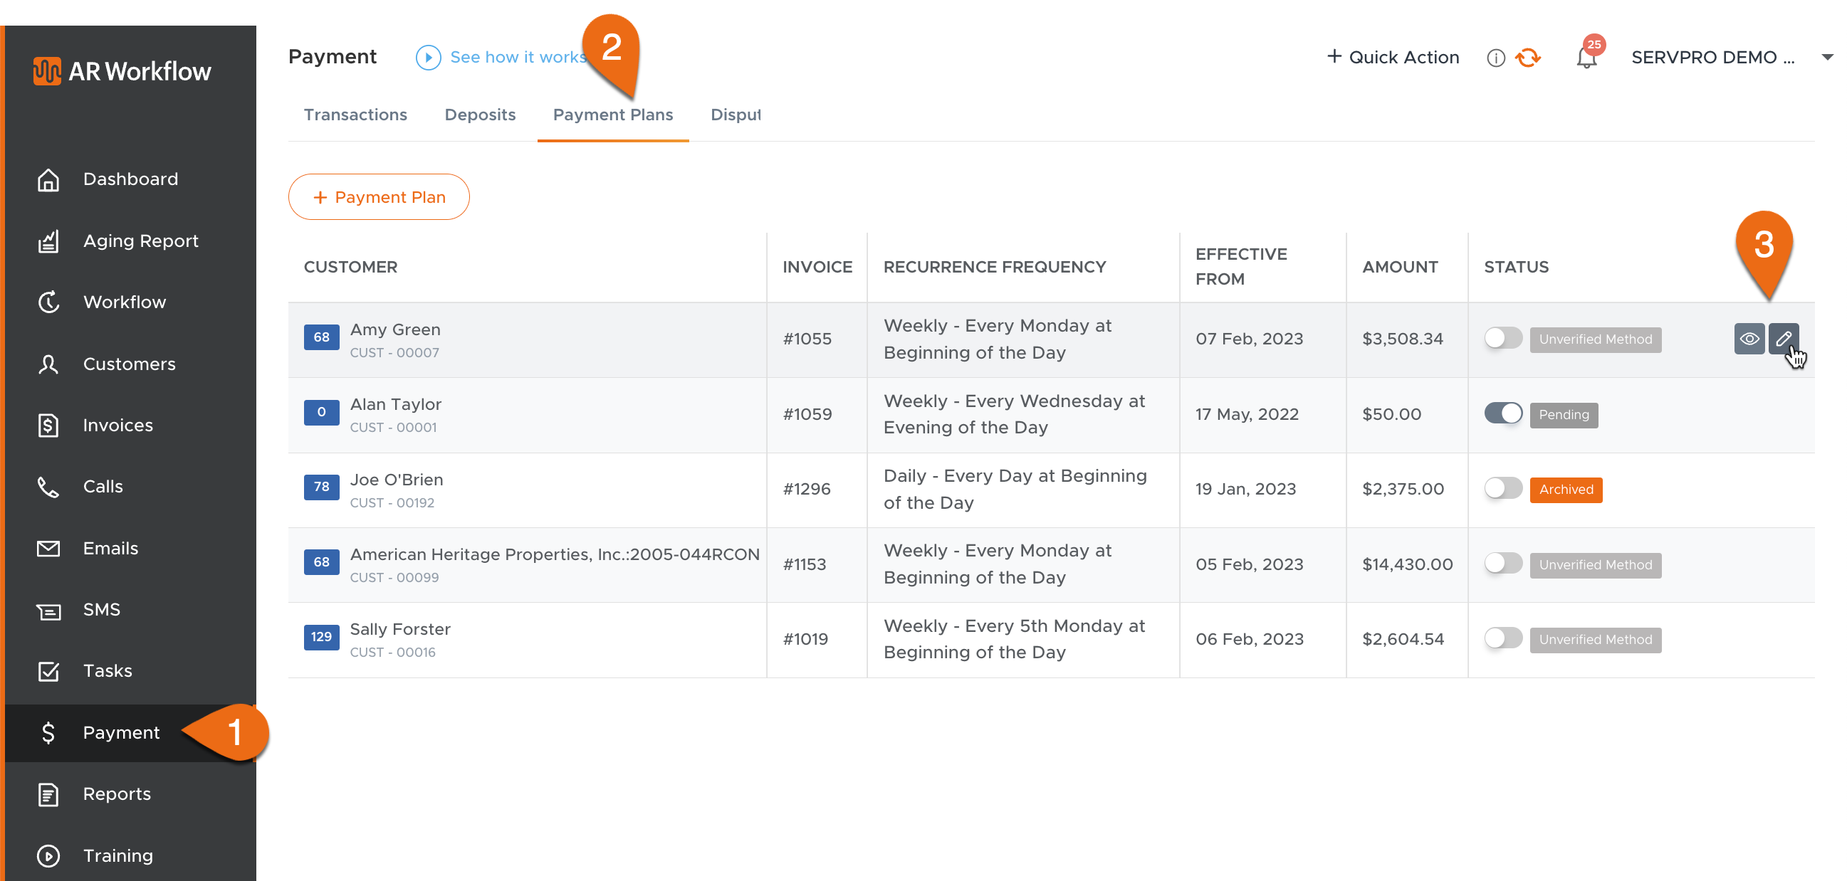The height and width of the screenshot is (881, 1847).
Task: Go to Calls in the sidebar
Action: [103, 486]
